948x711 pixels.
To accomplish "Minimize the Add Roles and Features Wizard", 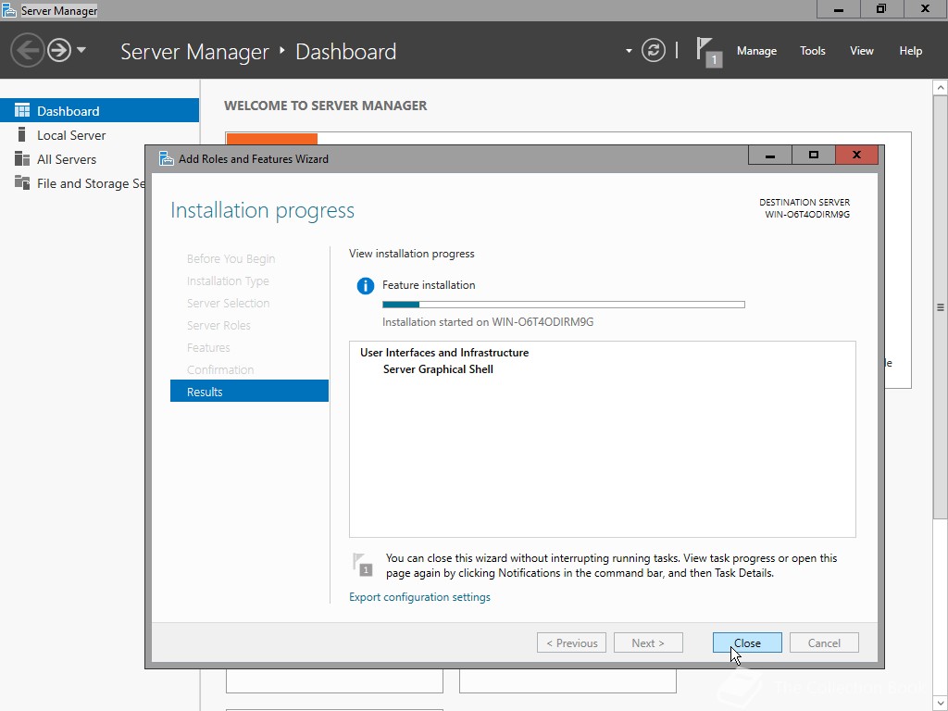I will [769, 156].
